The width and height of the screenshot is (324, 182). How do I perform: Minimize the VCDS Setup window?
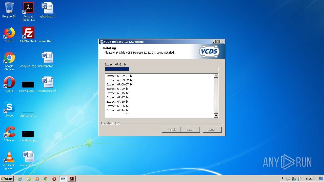click(x=213, y=42)
